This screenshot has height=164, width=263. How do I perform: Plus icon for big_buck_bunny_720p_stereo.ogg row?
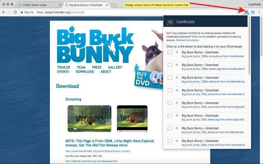(177, 116)
